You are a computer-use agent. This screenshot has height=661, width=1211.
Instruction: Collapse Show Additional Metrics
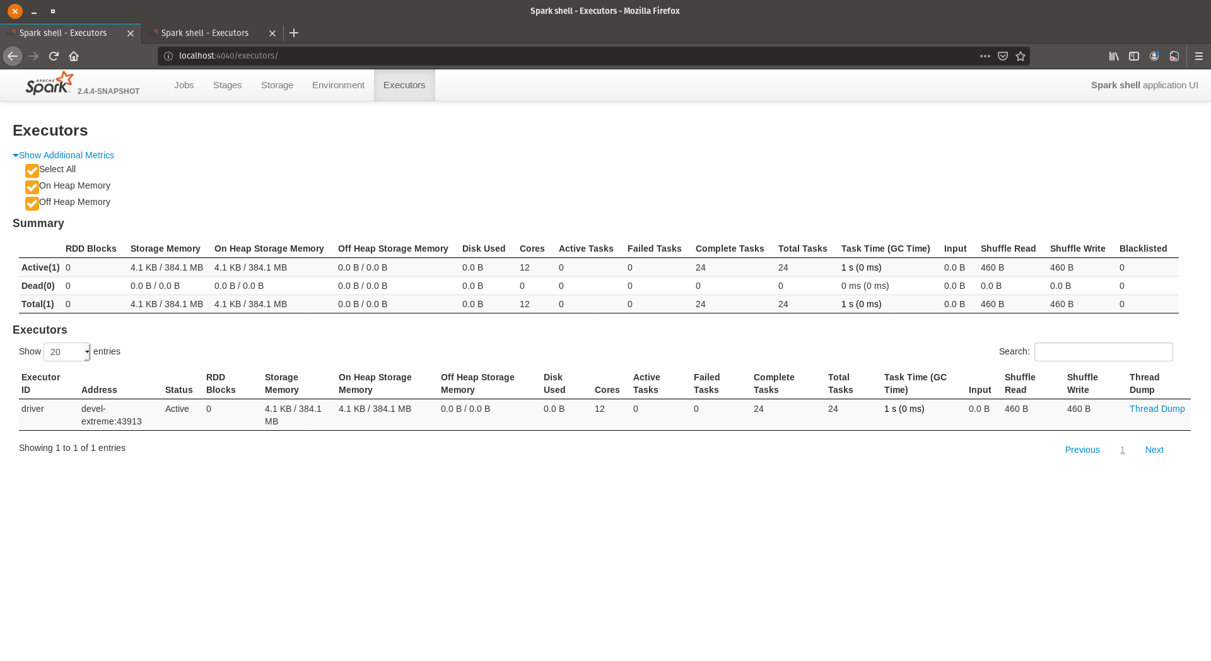click(64, 155)
